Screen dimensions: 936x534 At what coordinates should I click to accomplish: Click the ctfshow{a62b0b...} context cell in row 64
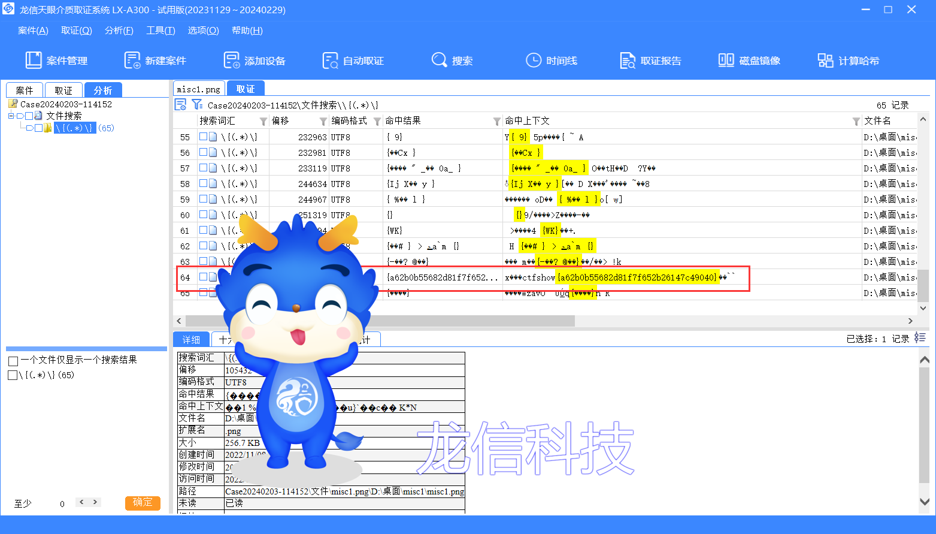click(x=682, y=277)
